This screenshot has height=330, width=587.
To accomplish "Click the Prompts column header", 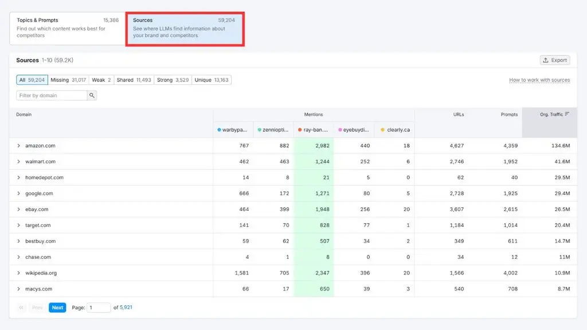I will tap(509, 115).
